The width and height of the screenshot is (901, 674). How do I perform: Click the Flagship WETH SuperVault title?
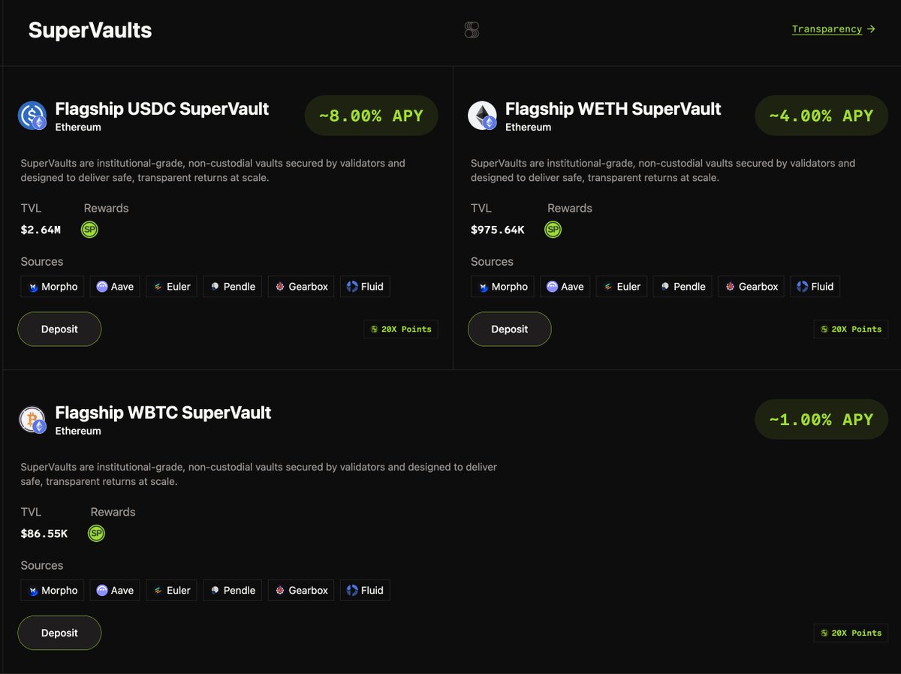coord(613,109)
